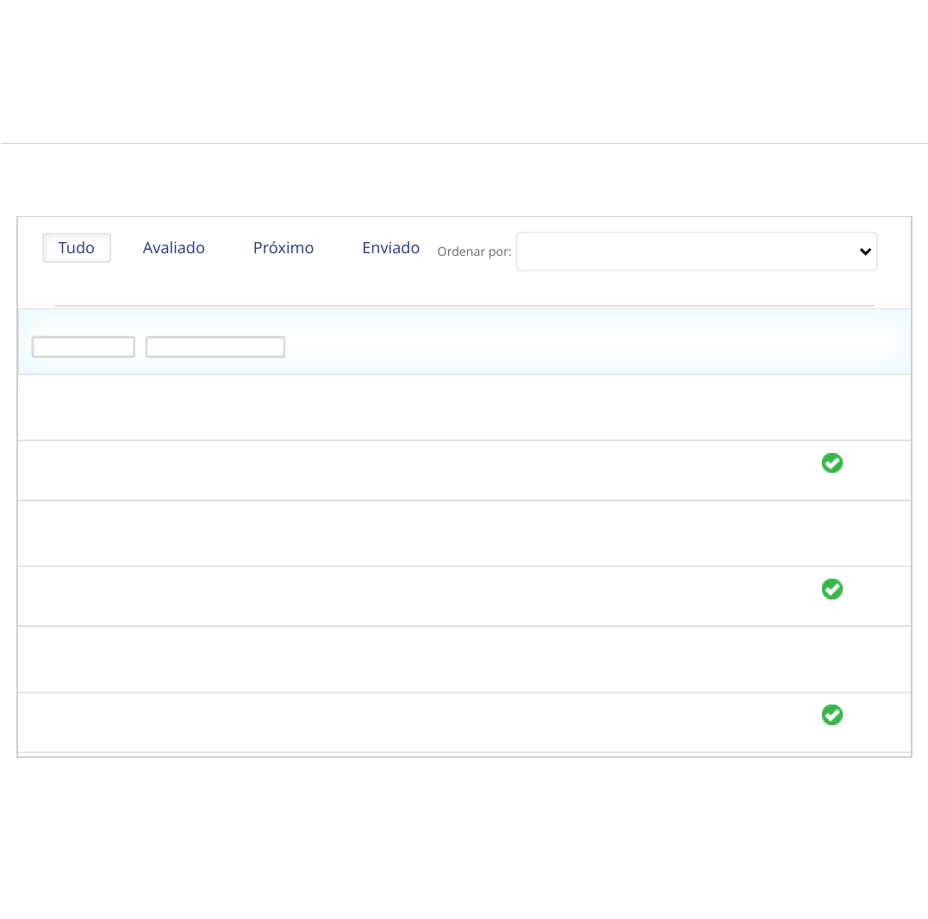Click the Ordenar por dropdown arrow
The height and width of the screenshot is (919, 928).
(x=865, y=251)
